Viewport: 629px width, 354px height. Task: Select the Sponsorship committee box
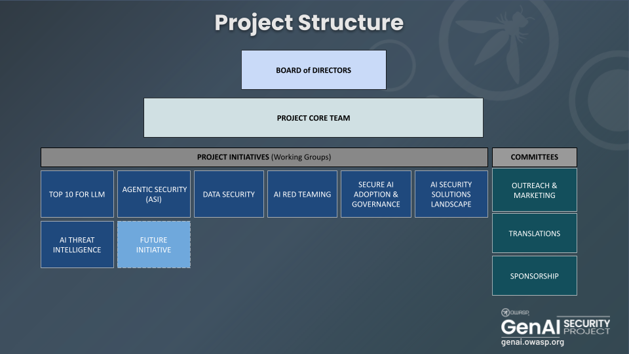click(534, 276)
